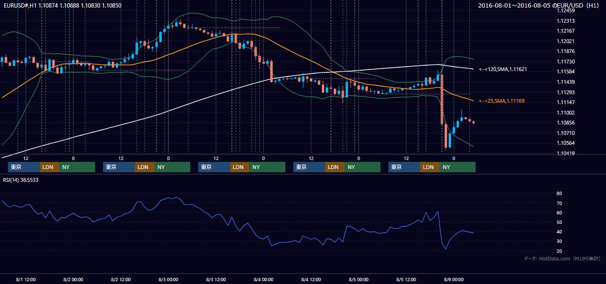Click the 1.12021 price axis label

point(566,41)
